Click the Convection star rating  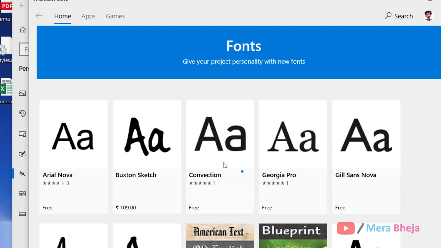click(x=202, y=183)
